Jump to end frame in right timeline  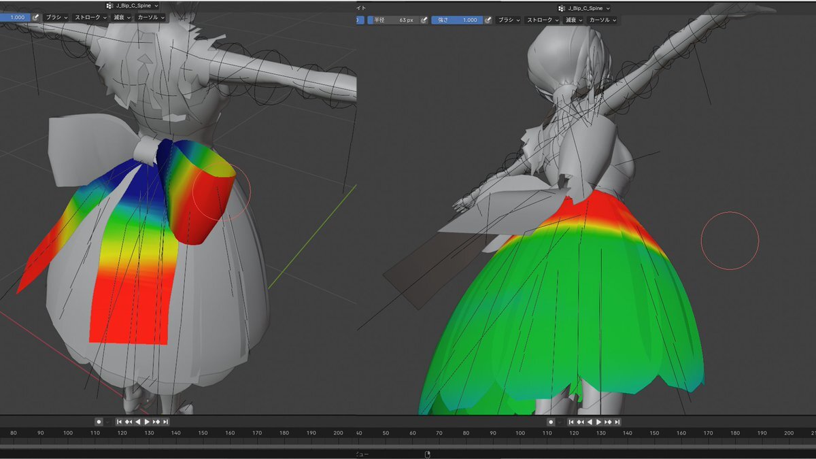tap(617, 422)
